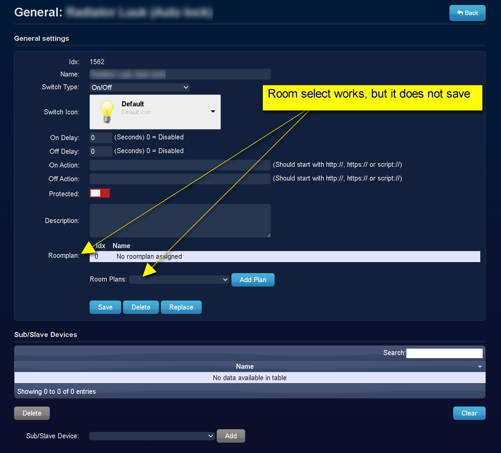Click the Sub/Slave Devices section header

[x=45, y=334]
